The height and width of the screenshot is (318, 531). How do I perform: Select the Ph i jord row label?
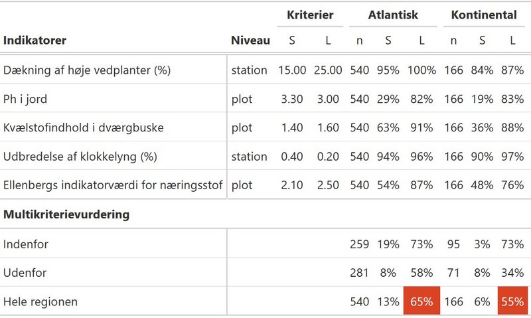click(25, 99)
